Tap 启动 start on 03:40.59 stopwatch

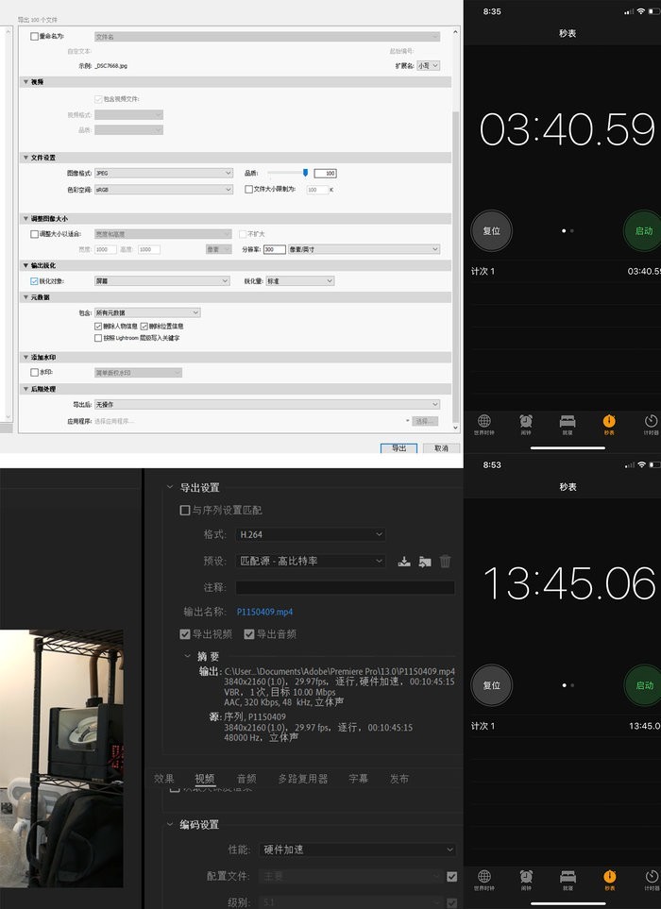coord(644,230)
